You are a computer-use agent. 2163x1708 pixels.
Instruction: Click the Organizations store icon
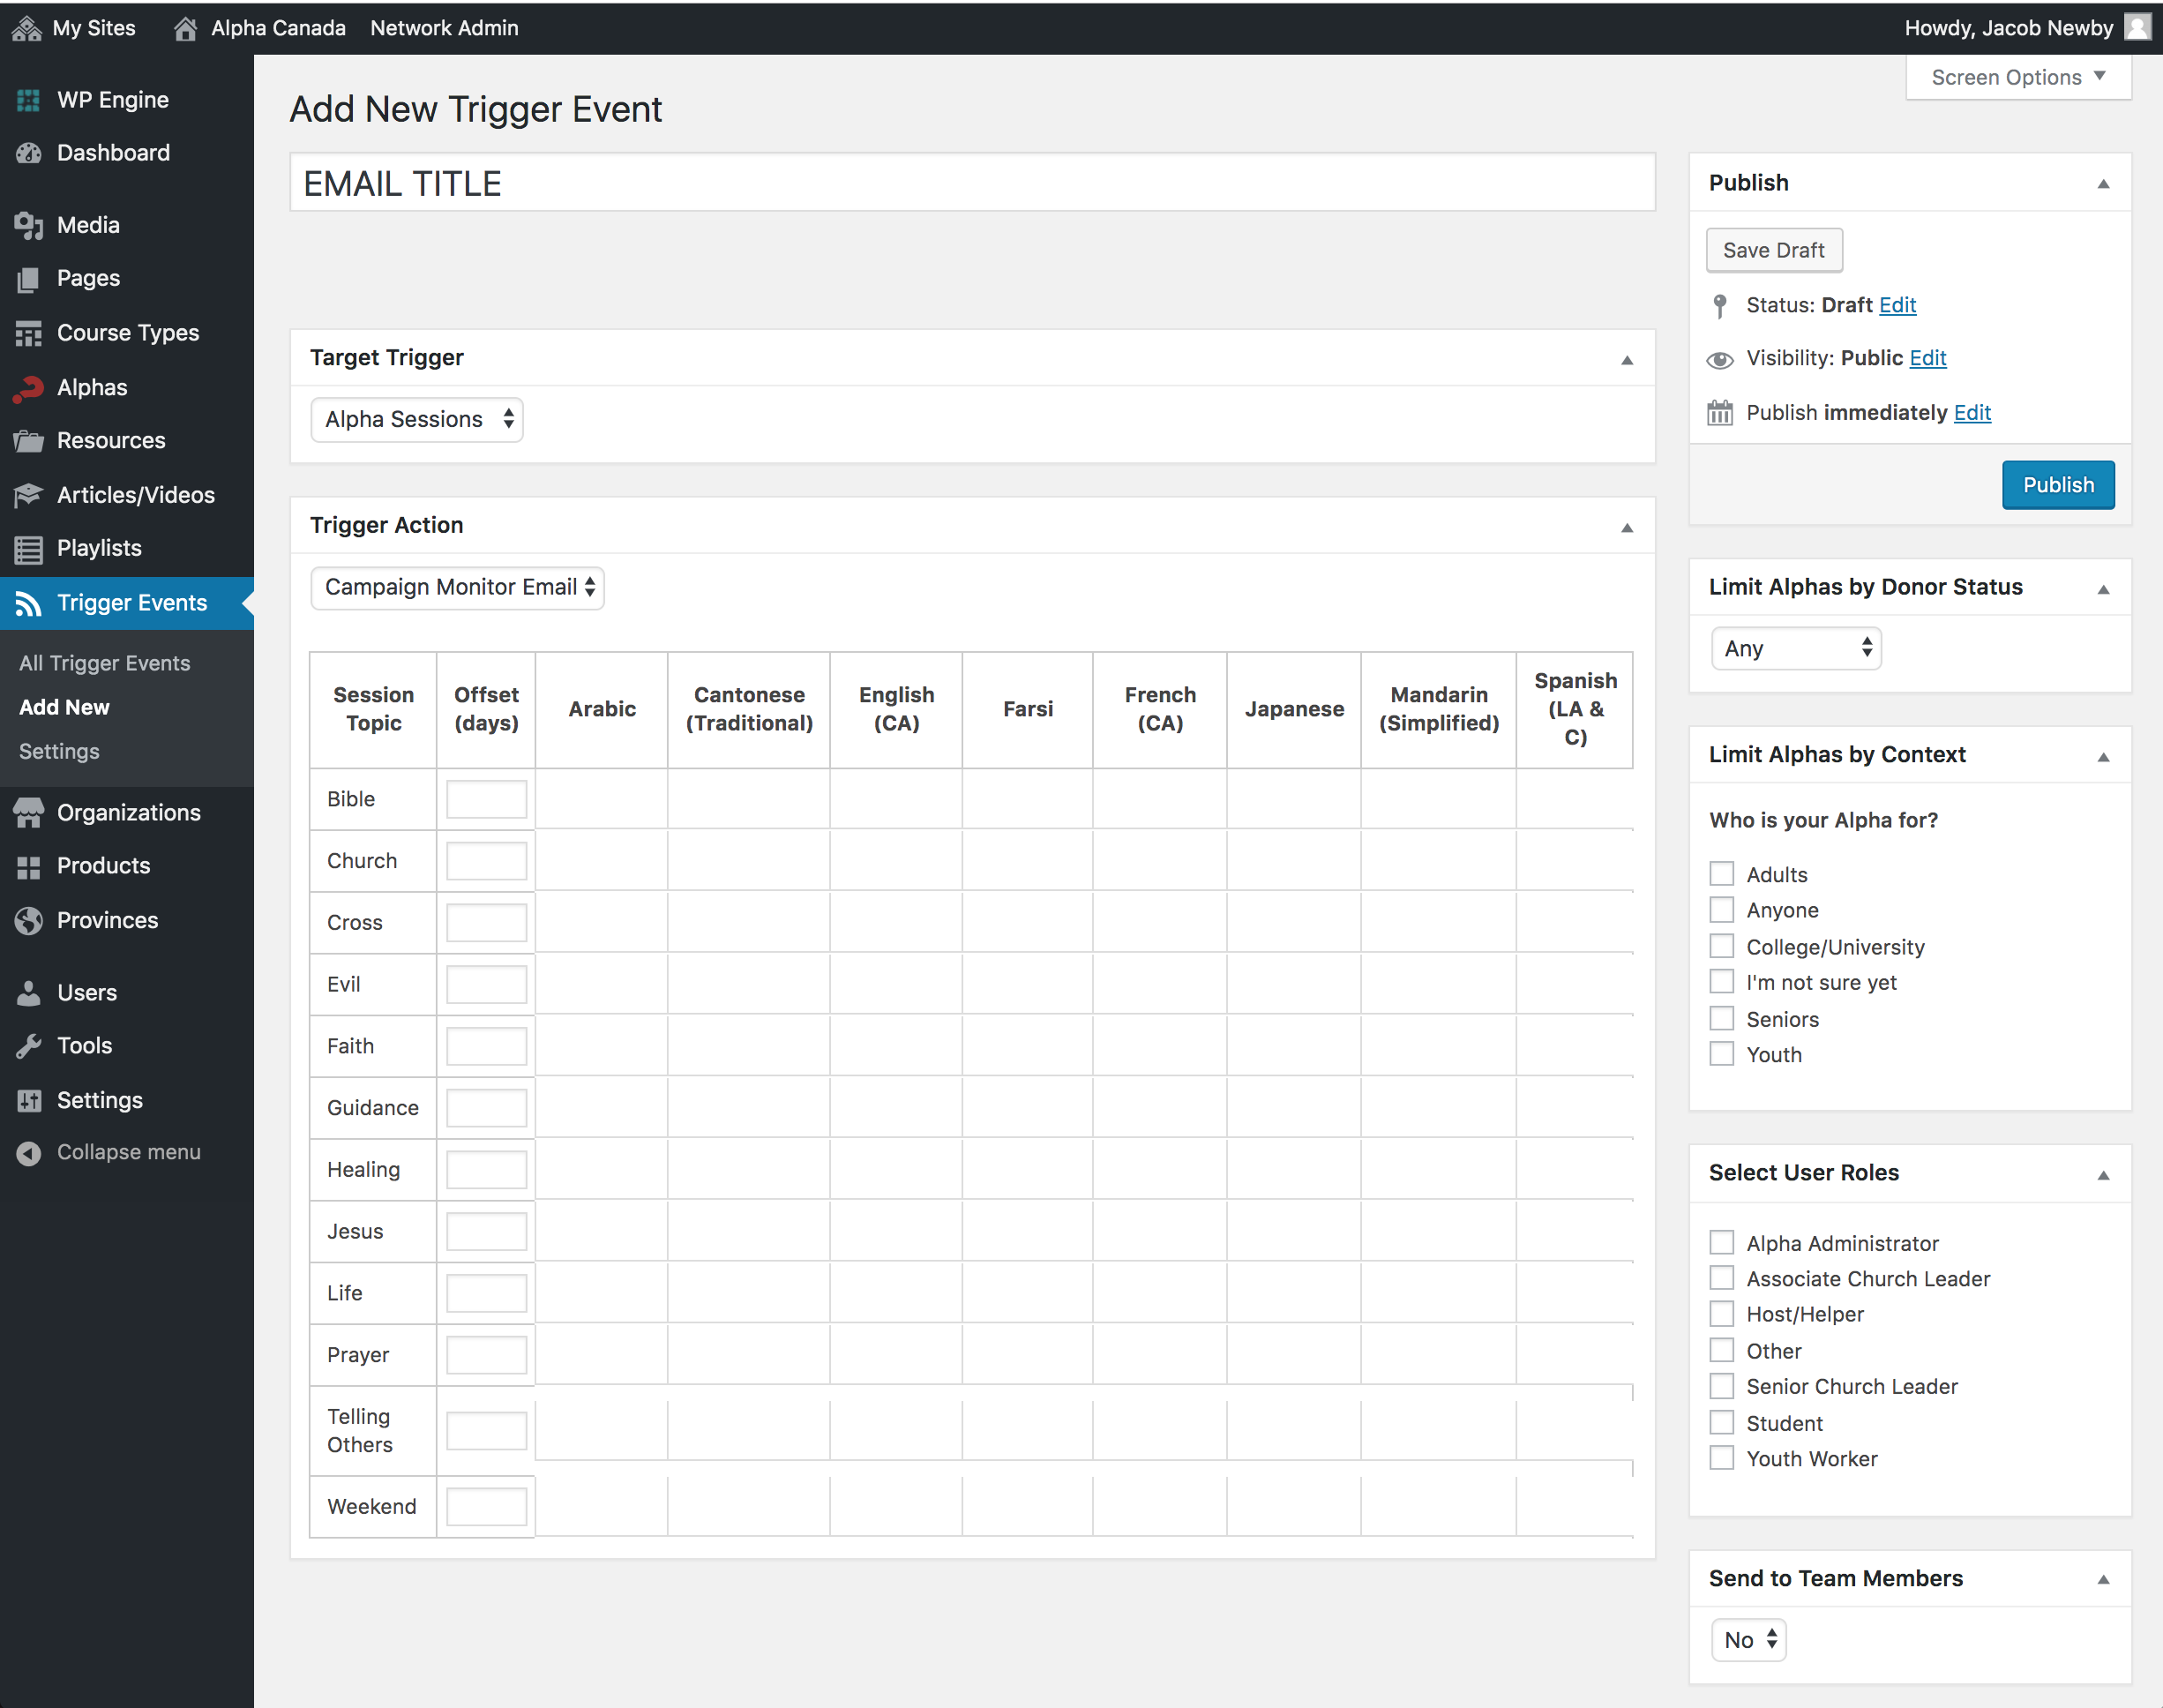(28, 813)
